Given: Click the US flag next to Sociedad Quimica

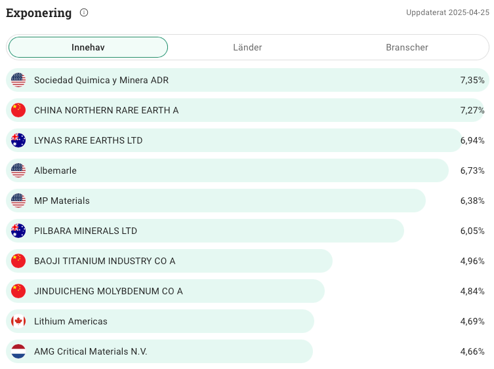Looking at the screenshot, I should pyautogui.click(x=18, y=80).
